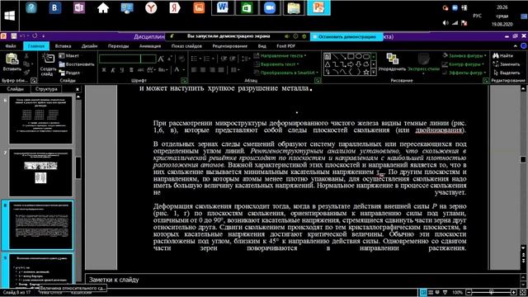This screenshot has height=297, width=528.
Task: Open the columns dropdown
Action: pyautogui.click(x=235, y=70)
